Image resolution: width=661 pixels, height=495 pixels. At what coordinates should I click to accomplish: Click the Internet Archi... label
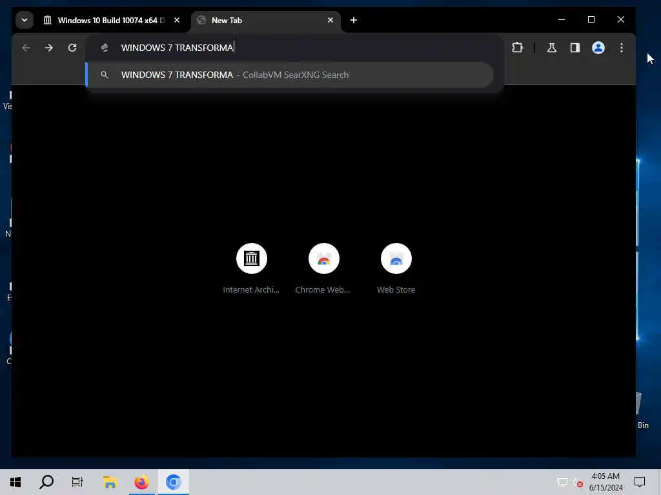tap(251, 289)
